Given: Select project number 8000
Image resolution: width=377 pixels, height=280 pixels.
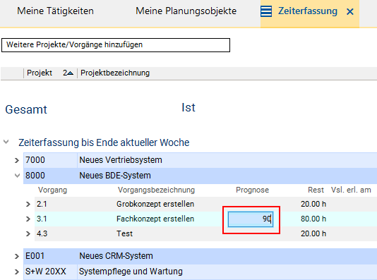Looking at the screenshot, I should [35, 176].
